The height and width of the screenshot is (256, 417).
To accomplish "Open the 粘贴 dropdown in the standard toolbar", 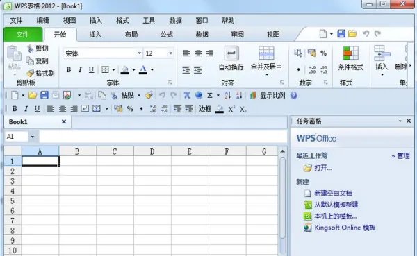I will point(139,95).
